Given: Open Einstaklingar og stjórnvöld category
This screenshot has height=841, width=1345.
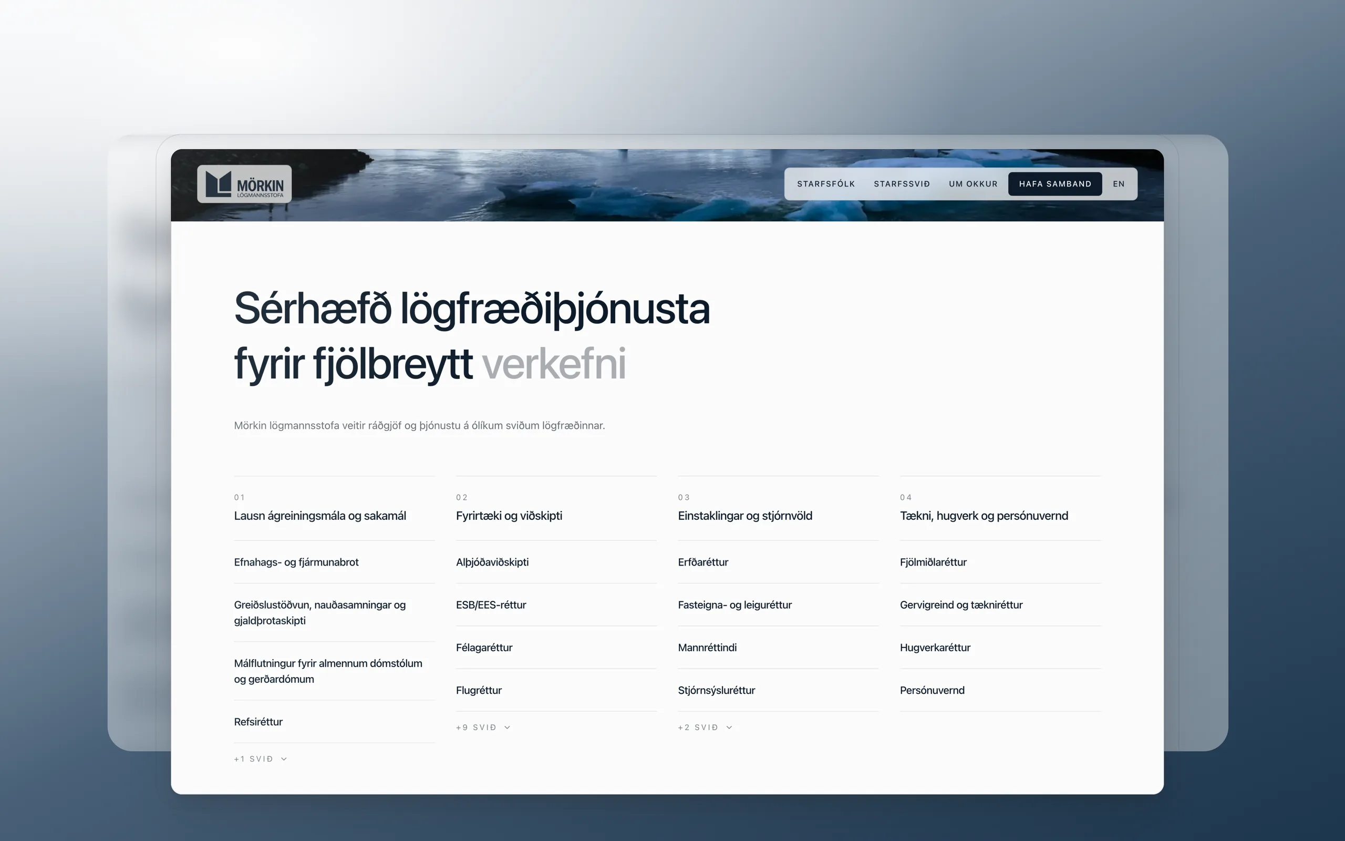Looking at the screenshot, I should [745, 516].
